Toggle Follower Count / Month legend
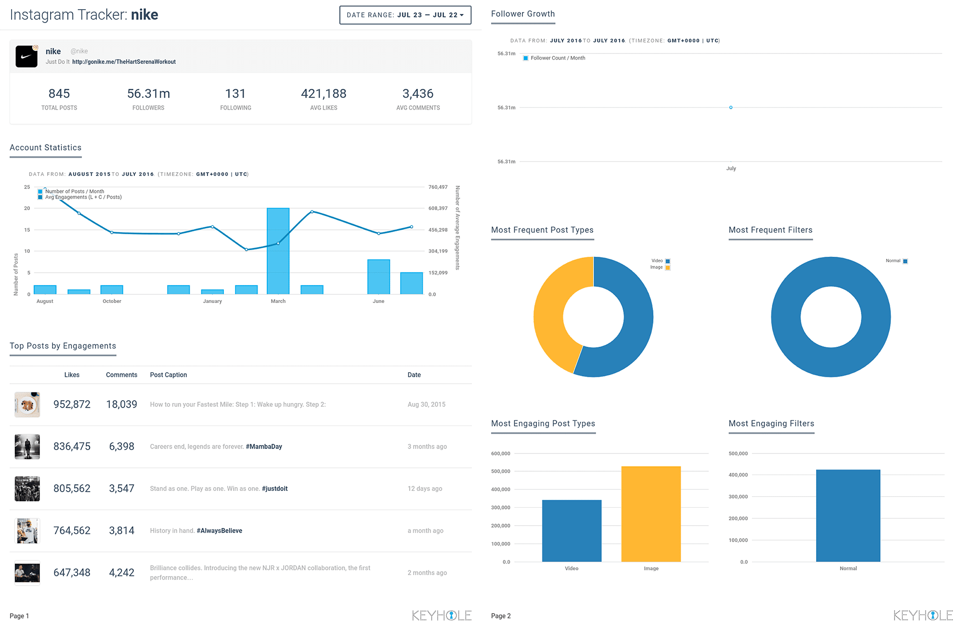Viewport: 963px width, 629px height. pos(557,58)
